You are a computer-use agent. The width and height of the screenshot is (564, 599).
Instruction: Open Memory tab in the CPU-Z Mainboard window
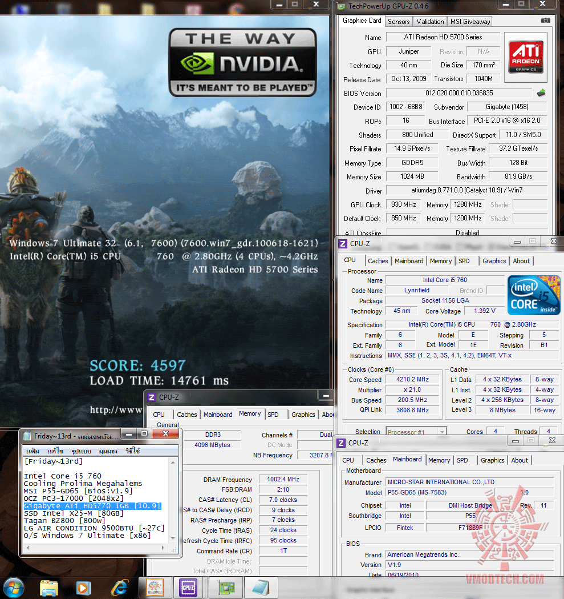pos(439,460)
